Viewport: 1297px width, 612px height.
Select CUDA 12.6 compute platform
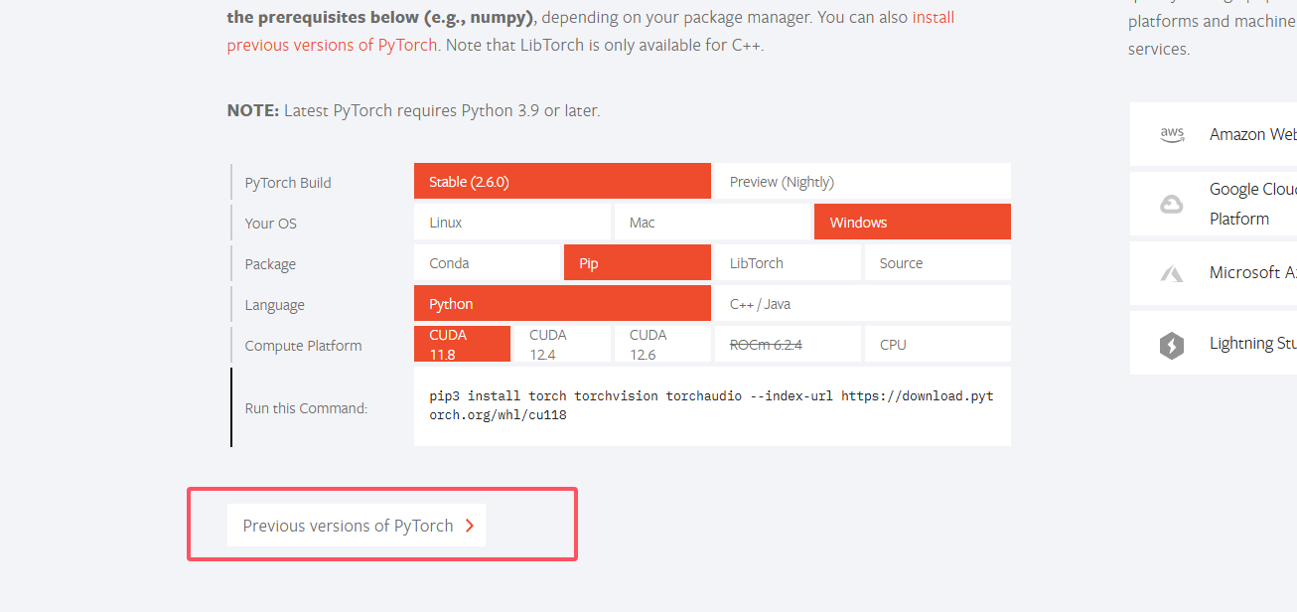[x=662, y=344]
